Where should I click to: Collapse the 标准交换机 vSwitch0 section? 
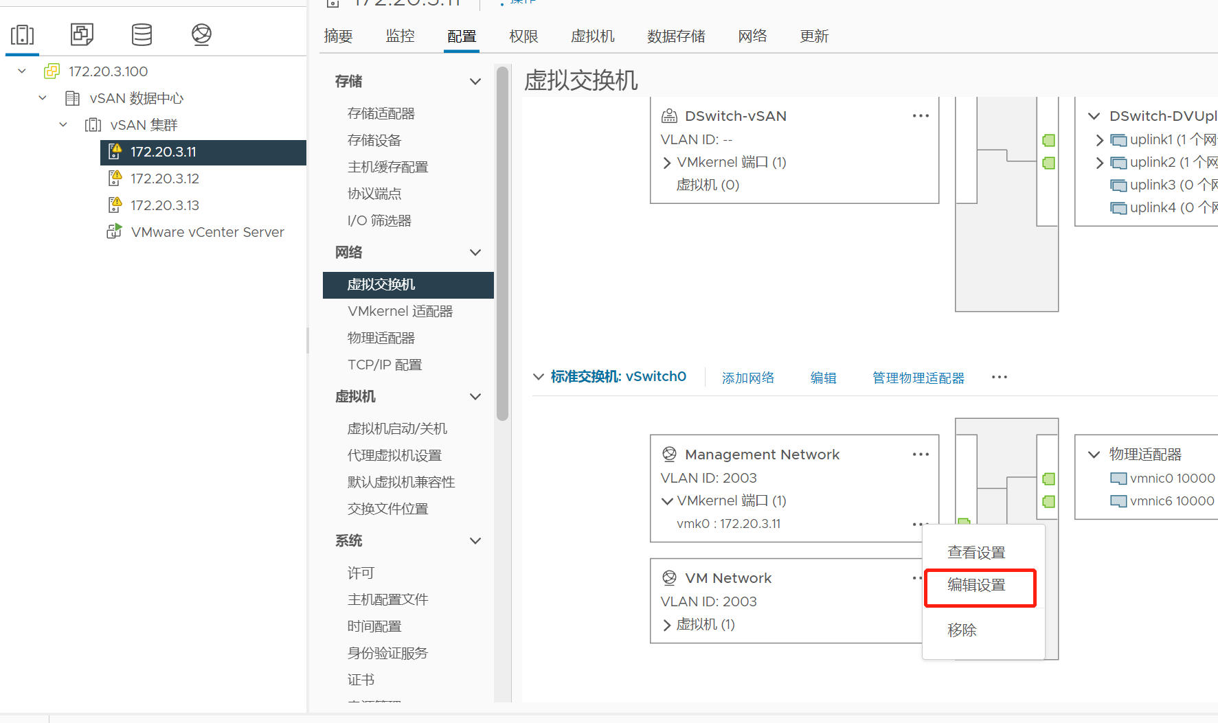[539, 376]
